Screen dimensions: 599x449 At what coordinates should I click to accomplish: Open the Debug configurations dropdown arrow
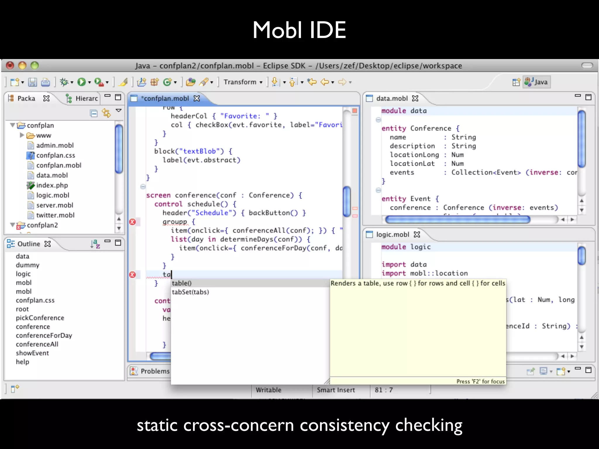click(72, 82)
